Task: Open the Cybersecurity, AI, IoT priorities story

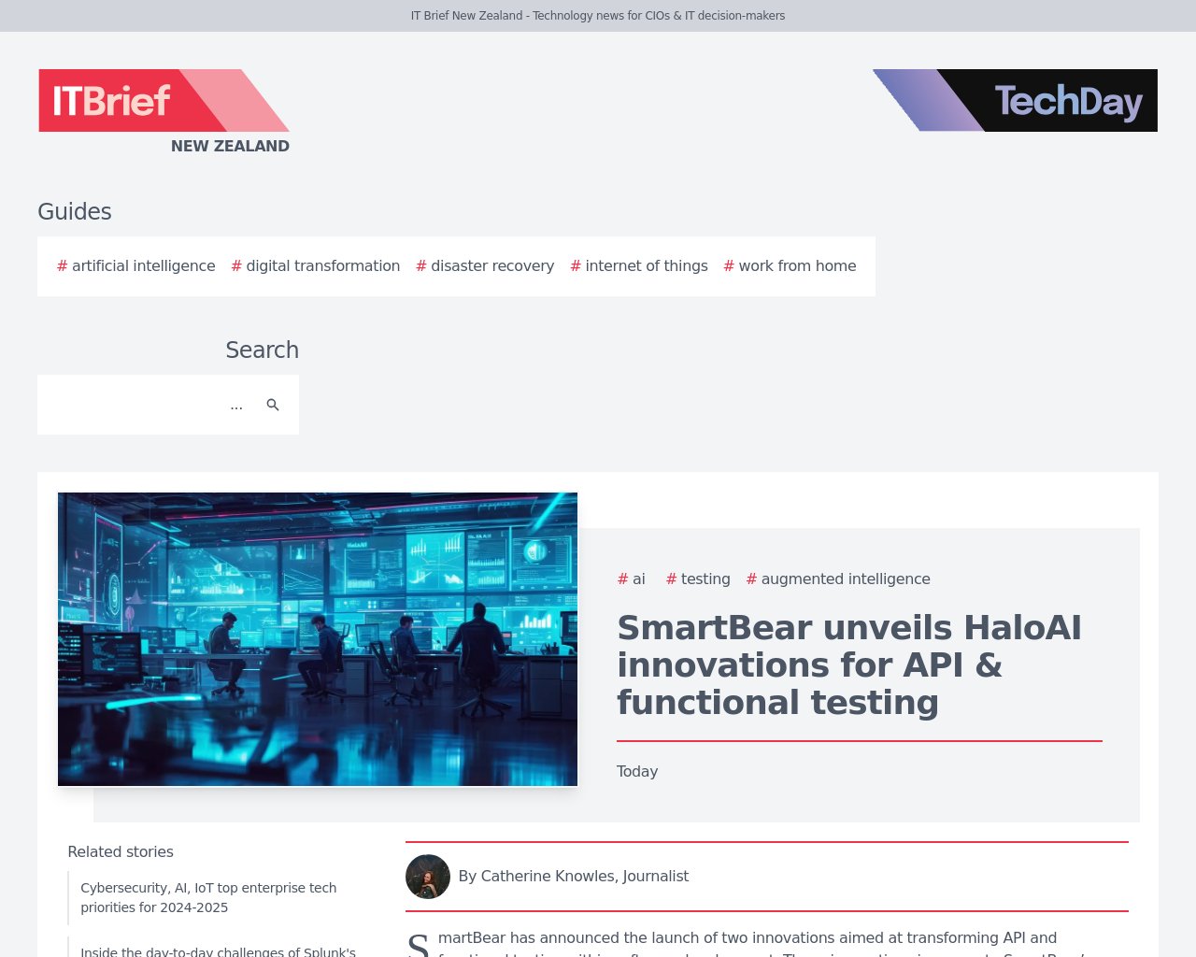Action: pyautogui.click(x=208, y=898)
